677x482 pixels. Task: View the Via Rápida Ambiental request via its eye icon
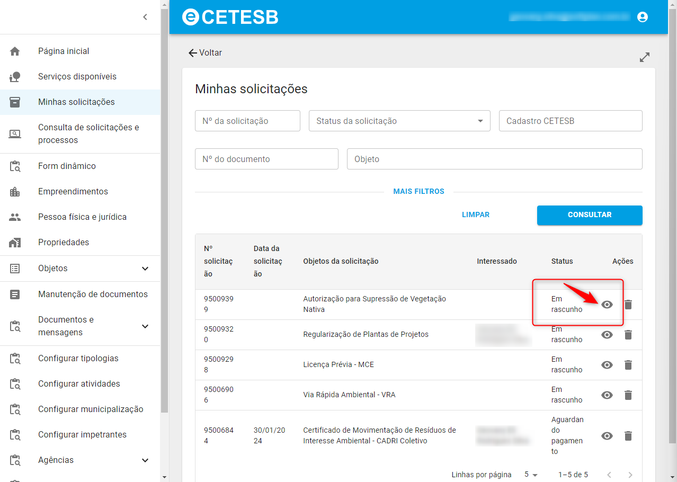coord(607,395)
